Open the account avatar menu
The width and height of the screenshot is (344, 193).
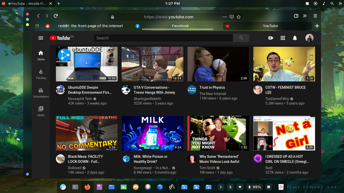tap(309, 38)
